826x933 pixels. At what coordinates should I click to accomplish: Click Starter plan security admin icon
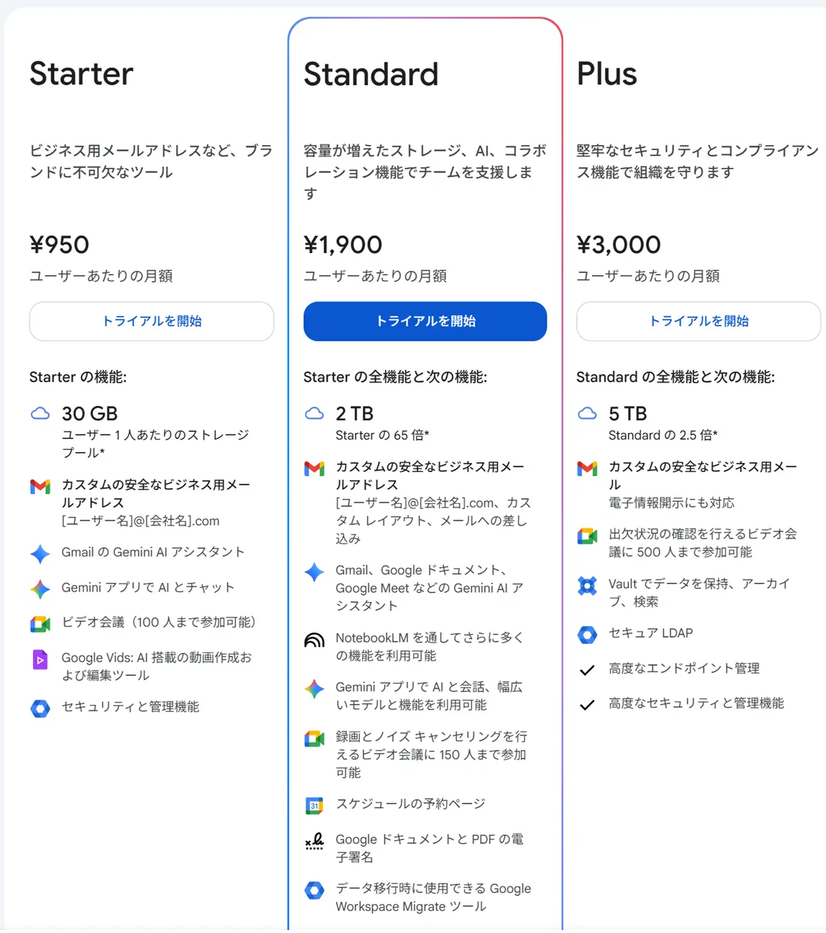(x=41, y=709)
